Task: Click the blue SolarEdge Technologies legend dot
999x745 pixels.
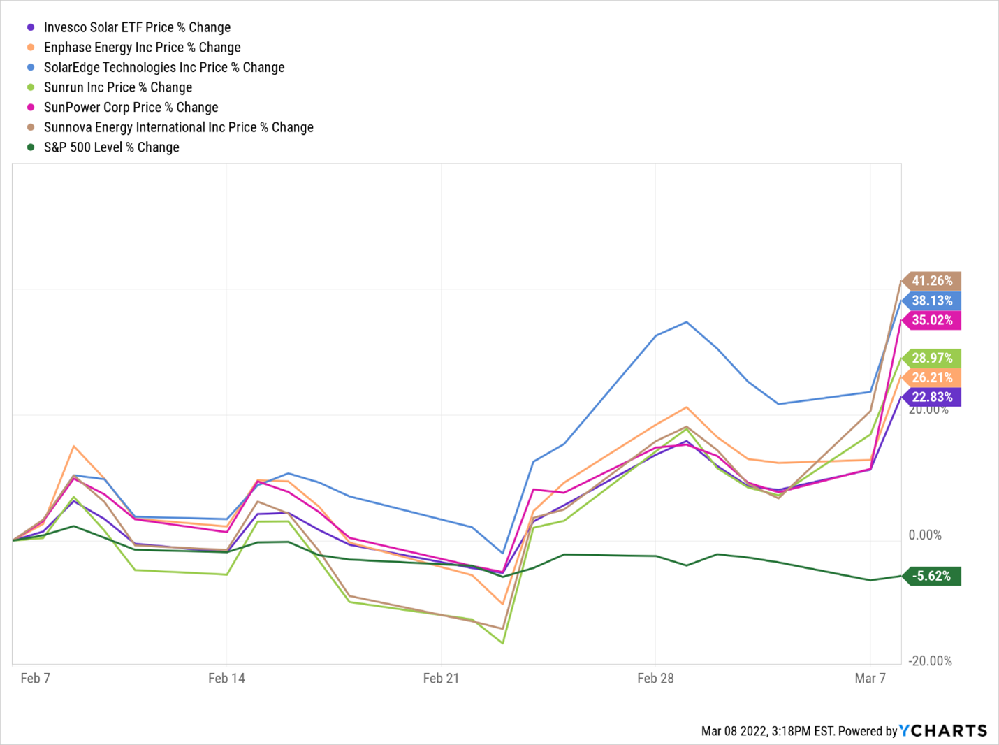Action: 31,68
